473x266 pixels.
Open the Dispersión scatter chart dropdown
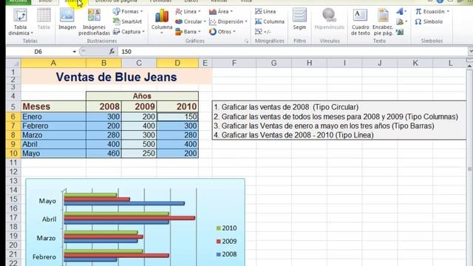(x=228, y=21)
